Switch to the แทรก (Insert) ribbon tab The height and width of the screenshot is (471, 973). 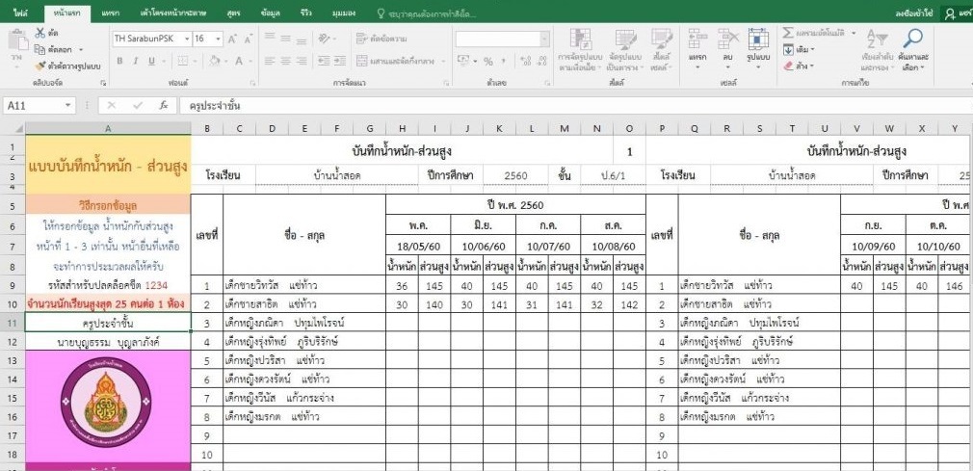[110, 13]
